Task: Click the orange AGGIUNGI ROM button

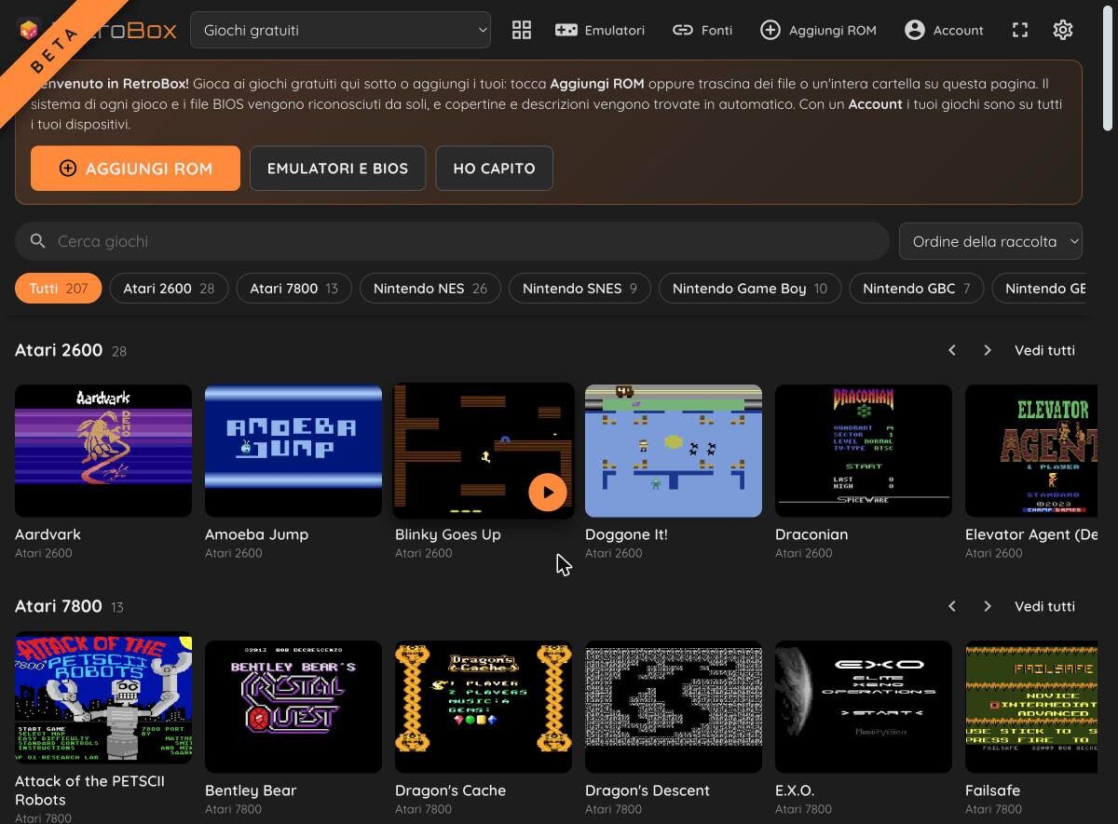Action: pos(135,169)
